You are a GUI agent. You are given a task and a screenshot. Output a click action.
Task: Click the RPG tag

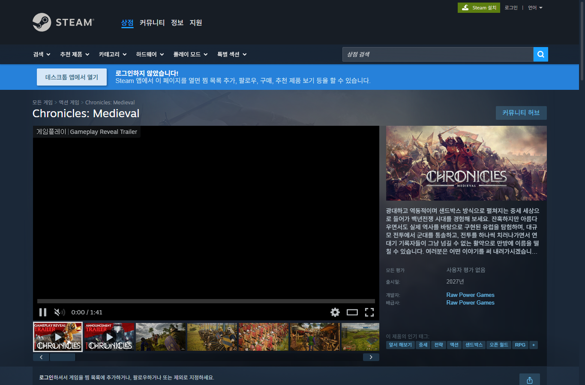(x=520, y=345)
